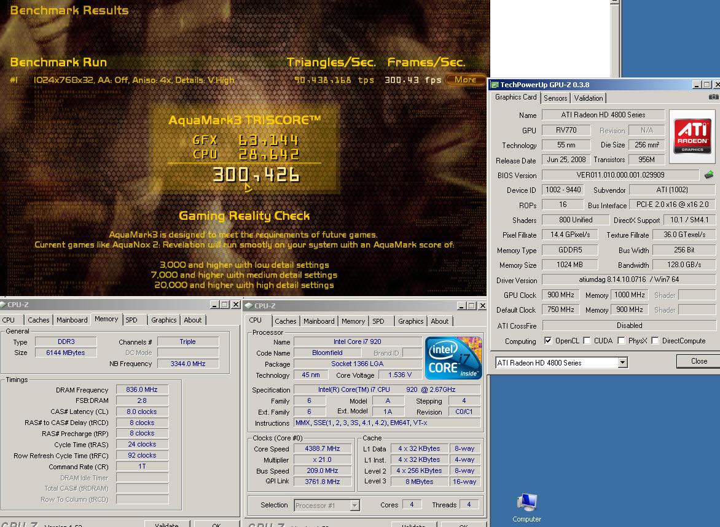Screen dimensions: 720x527
Task: Click the Command Rate 1T value
Action: (x=142, y=466)
